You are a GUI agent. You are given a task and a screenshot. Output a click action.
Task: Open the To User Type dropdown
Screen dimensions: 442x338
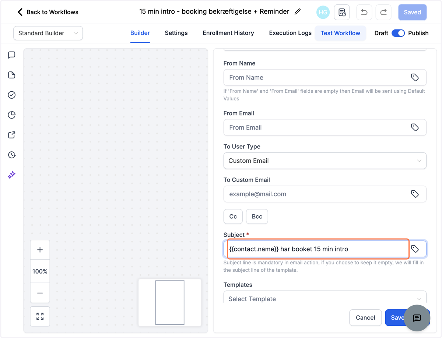coord(325,161)
